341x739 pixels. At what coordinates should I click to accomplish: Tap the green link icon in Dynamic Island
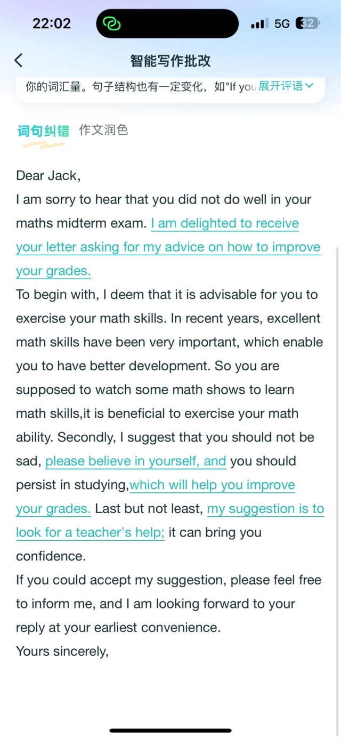tap(112, 23)
